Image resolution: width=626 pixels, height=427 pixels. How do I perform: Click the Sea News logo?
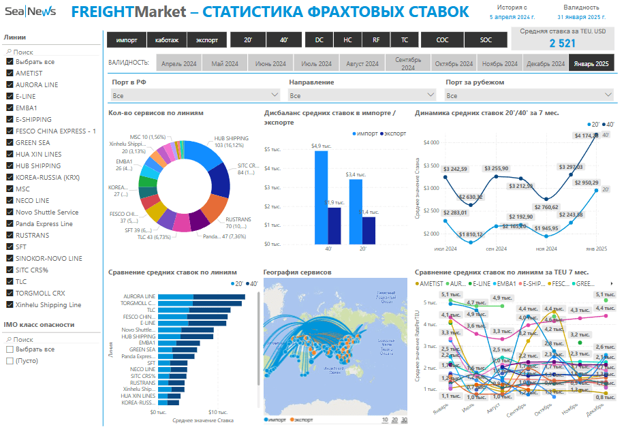click(x=31, y=11)
